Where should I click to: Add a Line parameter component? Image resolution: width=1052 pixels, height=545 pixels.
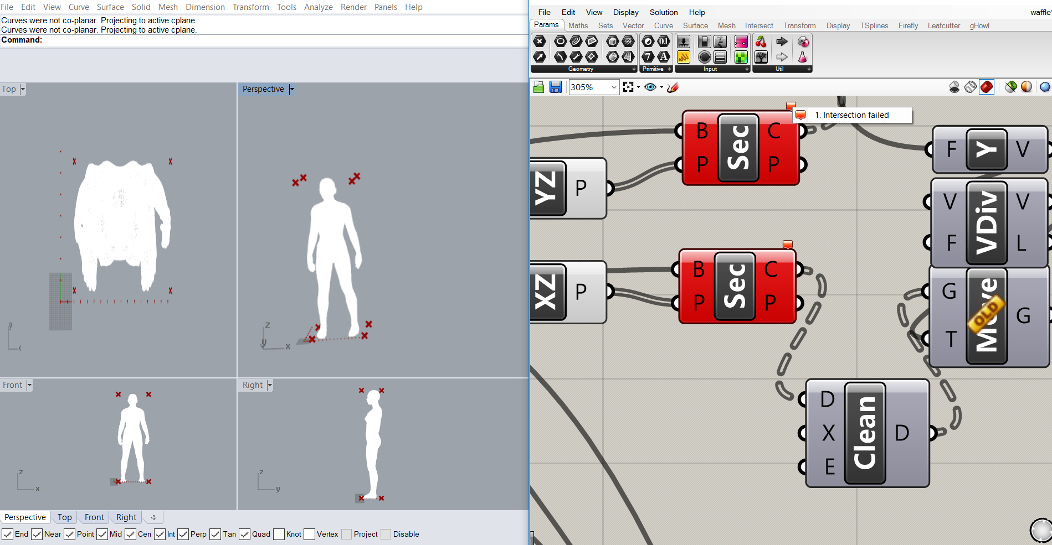[576, 56]
